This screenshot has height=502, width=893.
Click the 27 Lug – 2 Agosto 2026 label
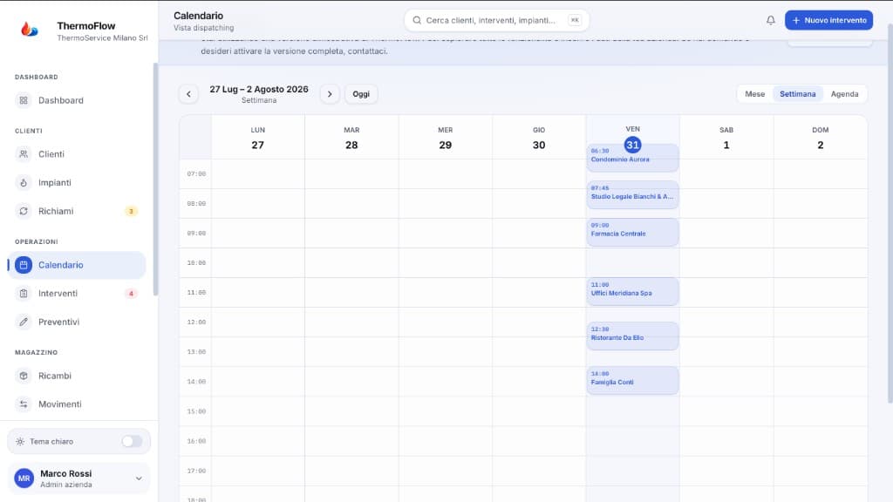pos(259,90)
